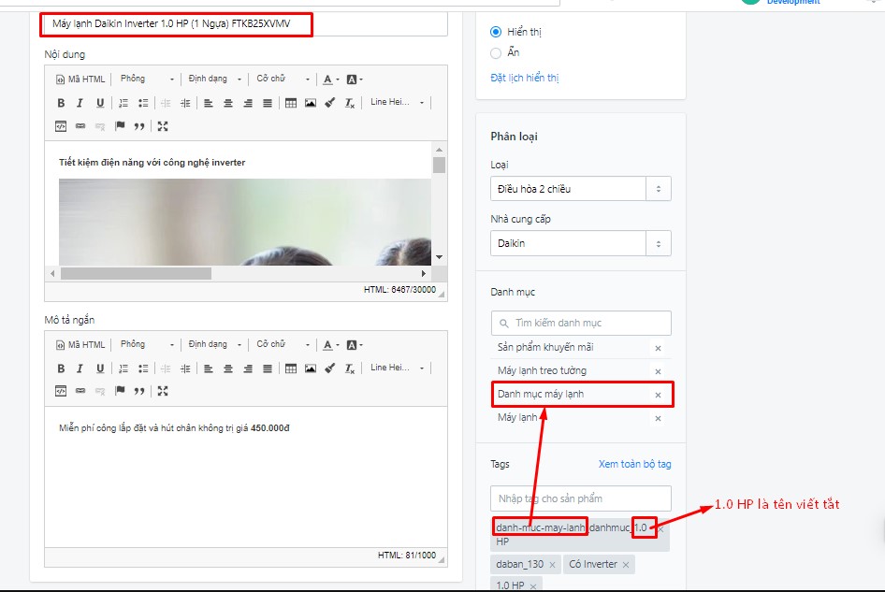Toggle Underline in the Nội dung editor
The image size is (885, 592).
(x=100, y=103)
